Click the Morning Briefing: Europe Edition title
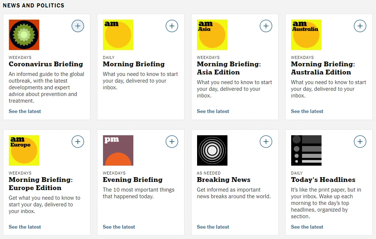Image resolution: width=376 pixels, height=239 pixels. point(40,184)
